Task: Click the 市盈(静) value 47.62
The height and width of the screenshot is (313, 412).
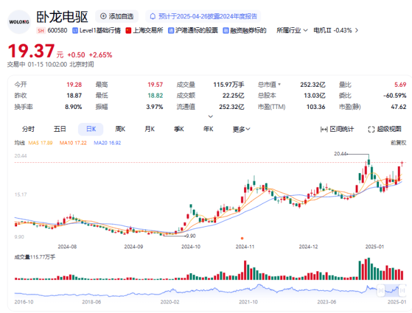Action: pos(399,107)
